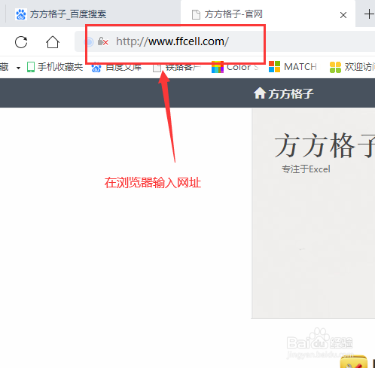Click the Baidu paw icon on first tab
This screenshot has height=368, width=375.
[21, 14]
